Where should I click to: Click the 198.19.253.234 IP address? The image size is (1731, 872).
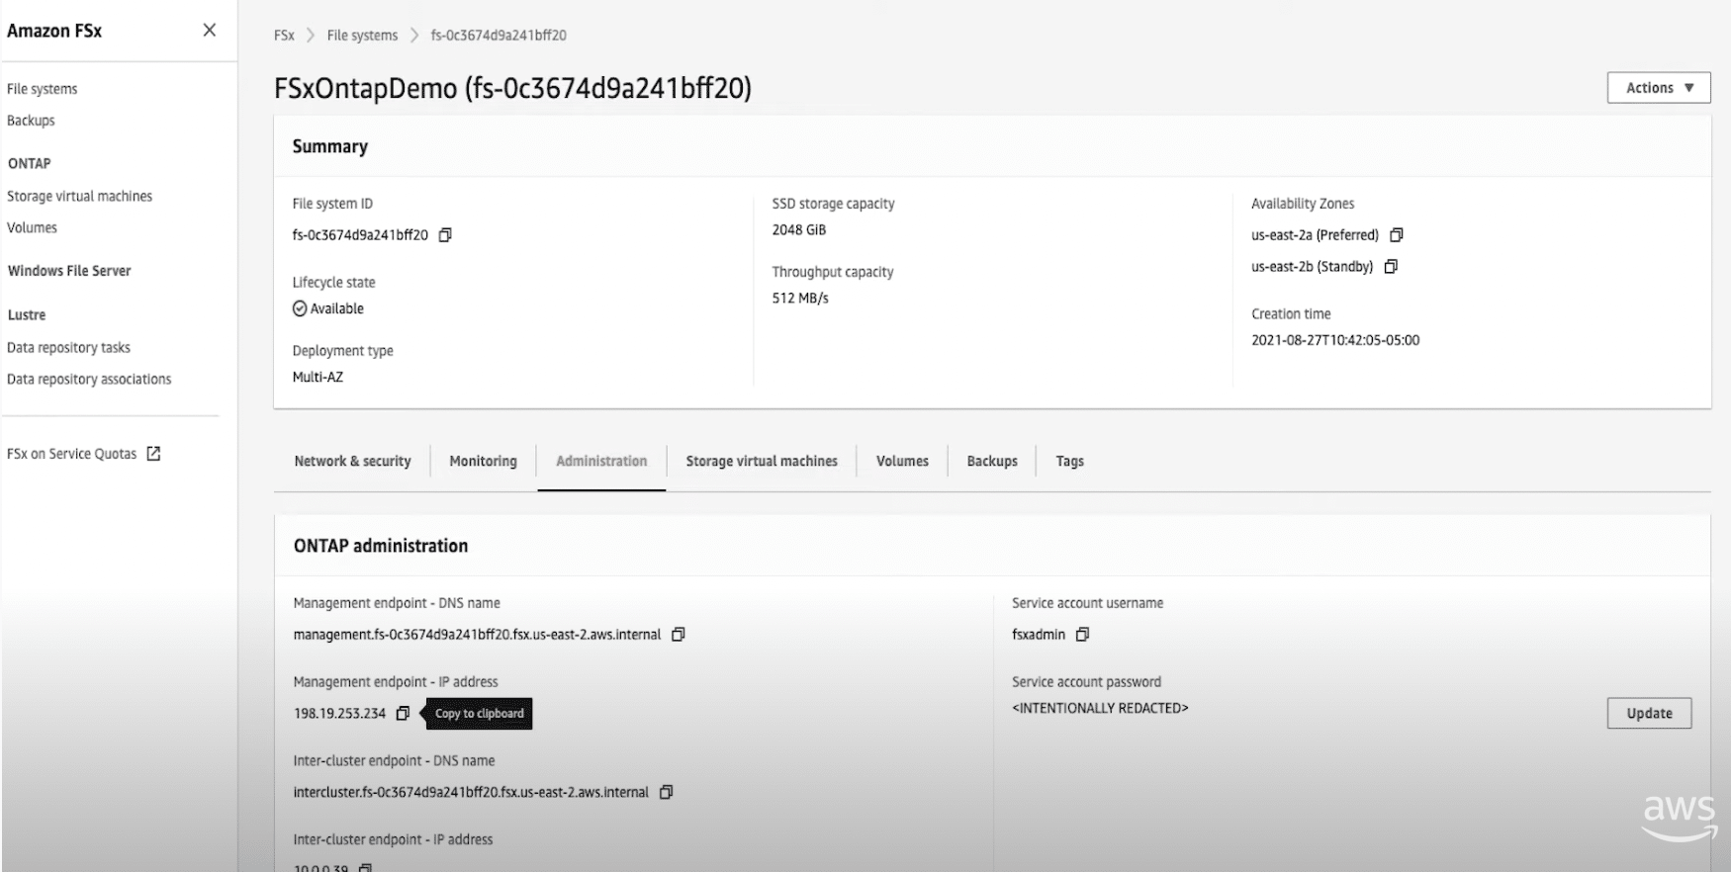click(339, 714)
